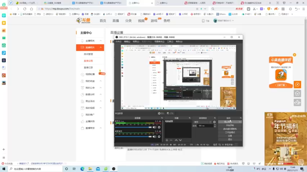Reload page with browser refresh icon

pos(25,9)
